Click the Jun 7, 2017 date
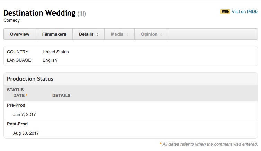261x151 pixels. 24,115
